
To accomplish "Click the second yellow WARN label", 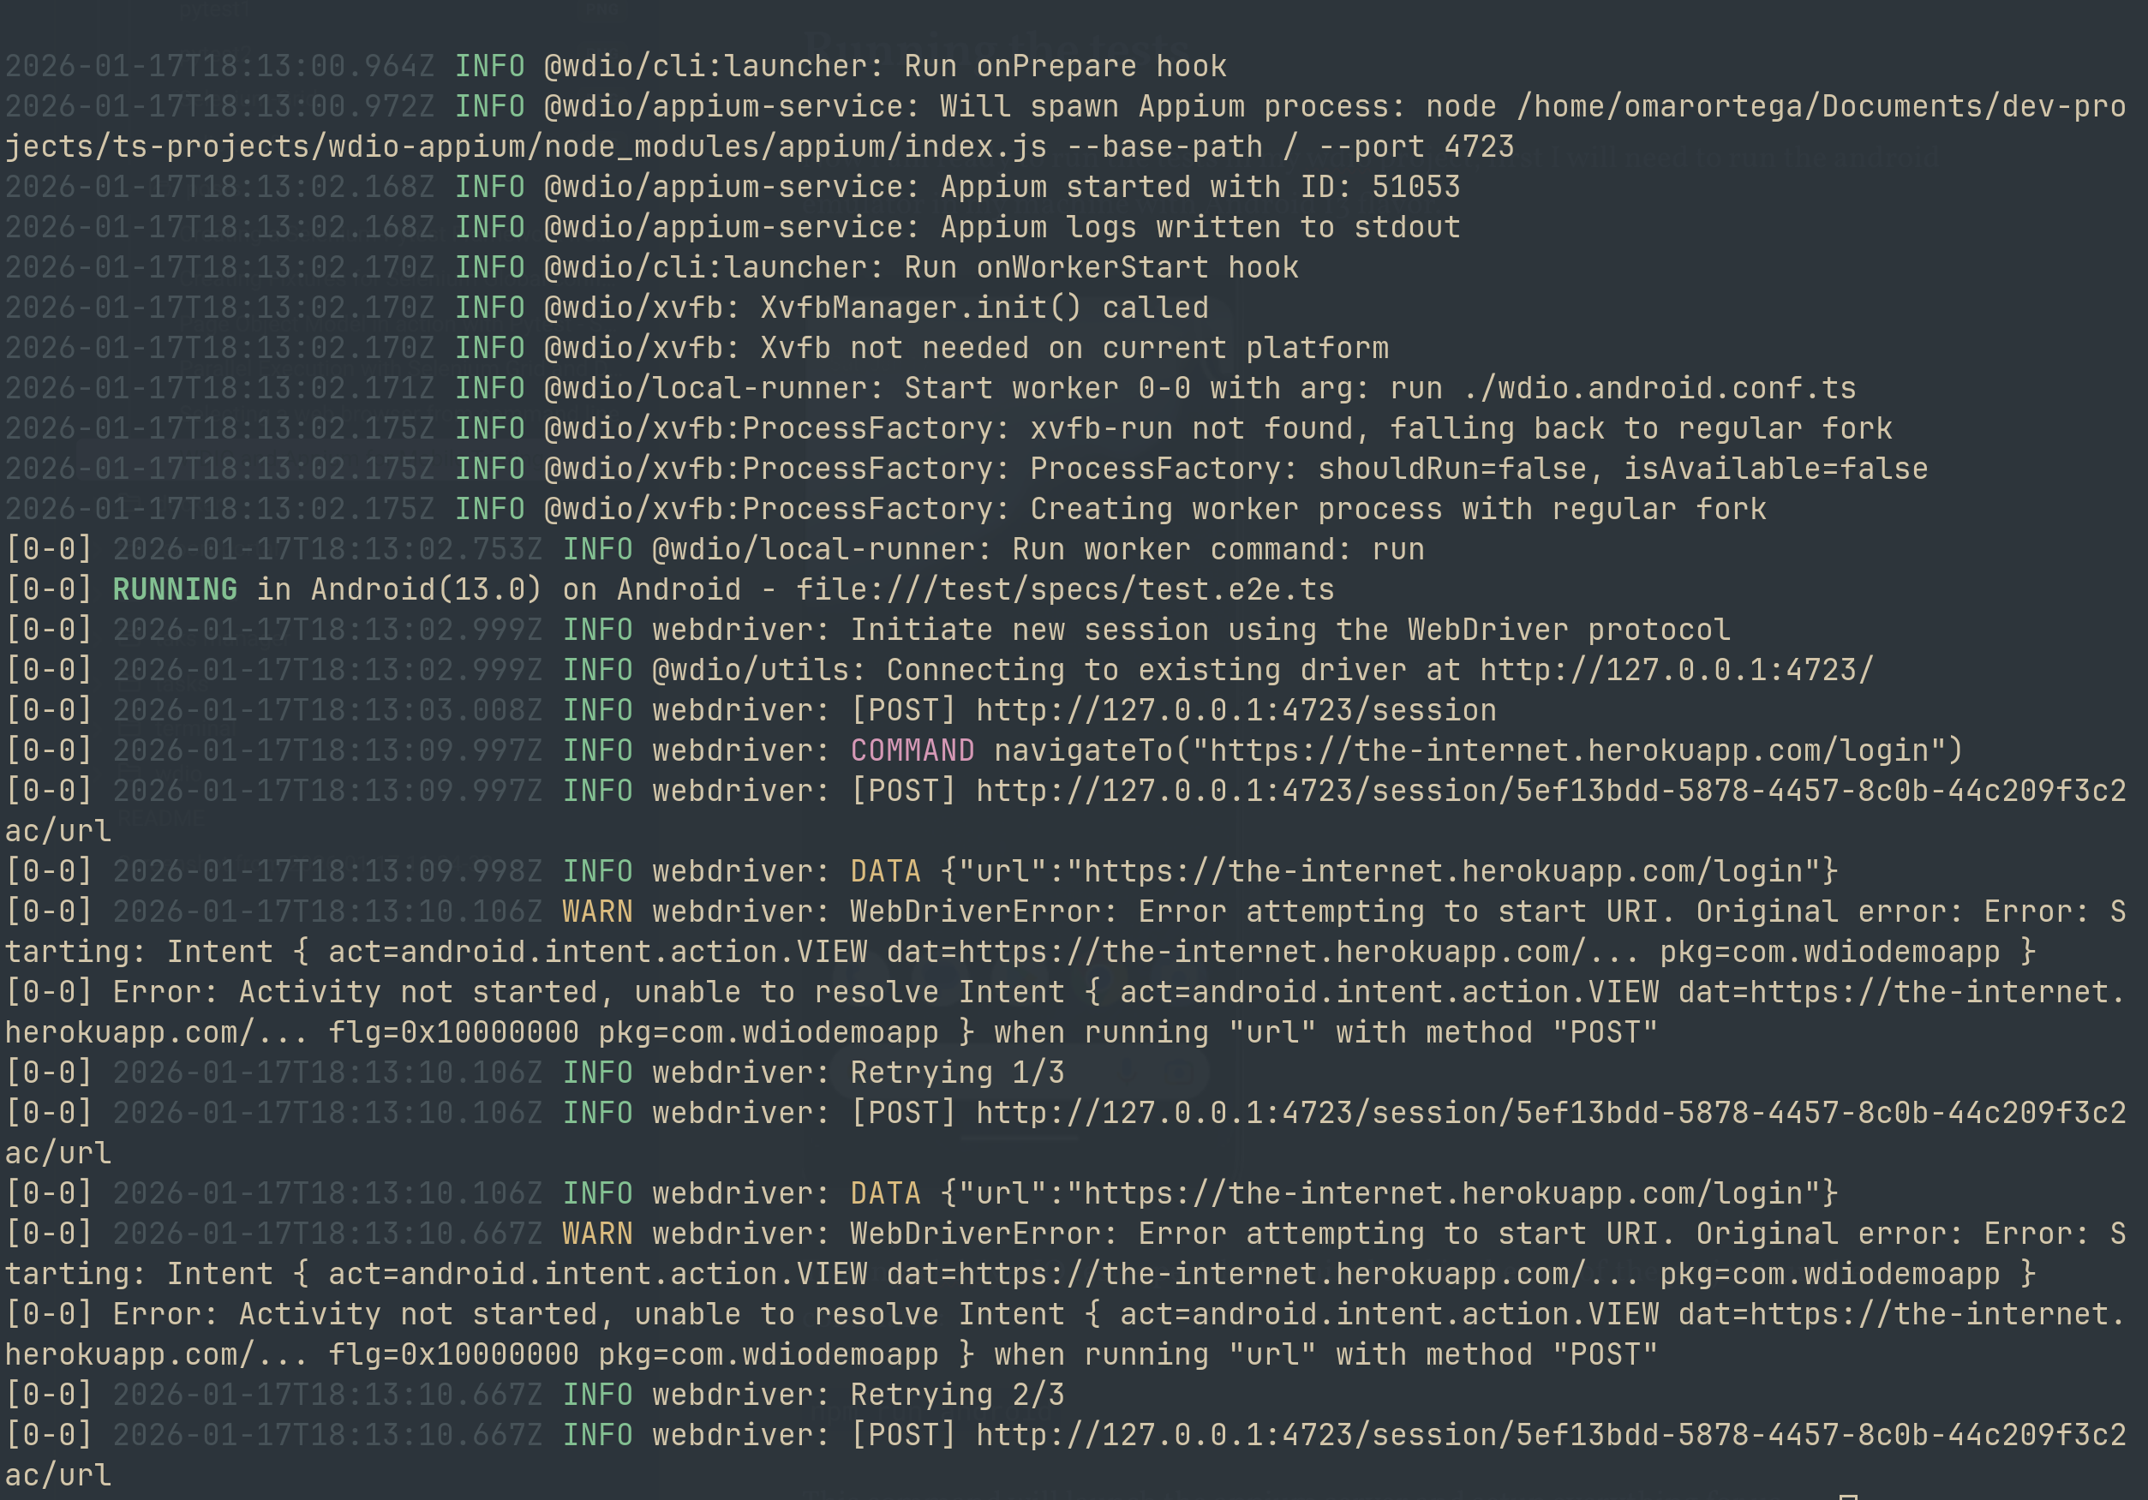I will [x=597, y=1234].
